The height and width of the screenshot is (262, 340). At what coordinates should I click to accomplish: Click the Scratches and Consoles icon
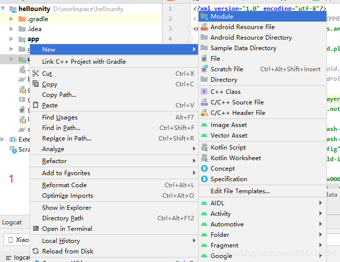point(13,150)
